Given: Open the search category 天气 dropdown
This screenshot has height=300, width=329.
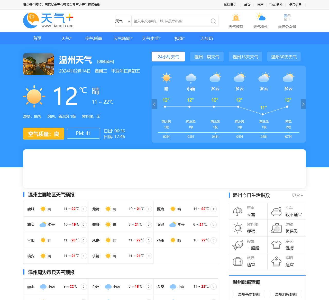Looking at the screenshot, I should [x=123, y=21].
